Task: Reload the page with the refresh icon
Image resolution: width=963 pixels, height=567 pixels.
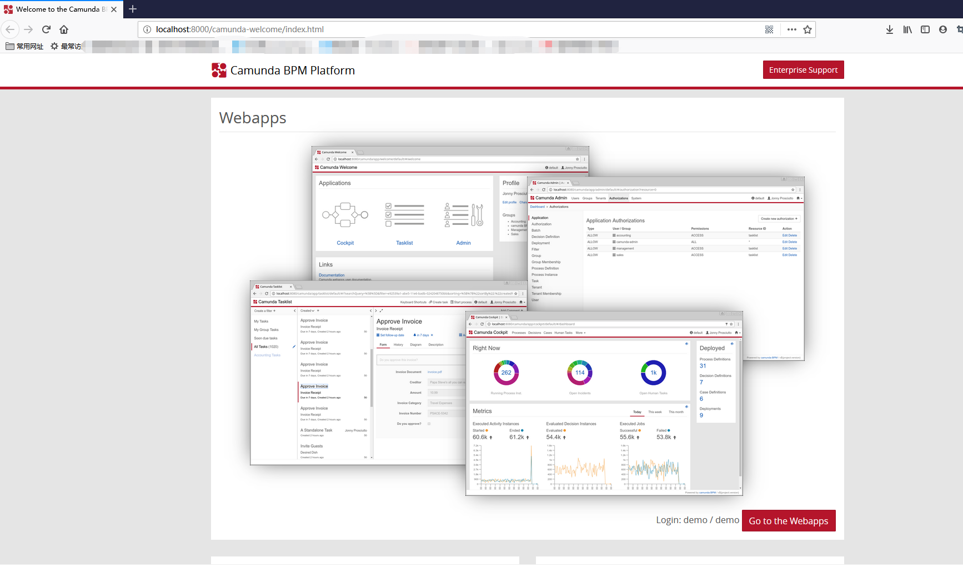Action: pyautogui.click(x=46, y=29)
